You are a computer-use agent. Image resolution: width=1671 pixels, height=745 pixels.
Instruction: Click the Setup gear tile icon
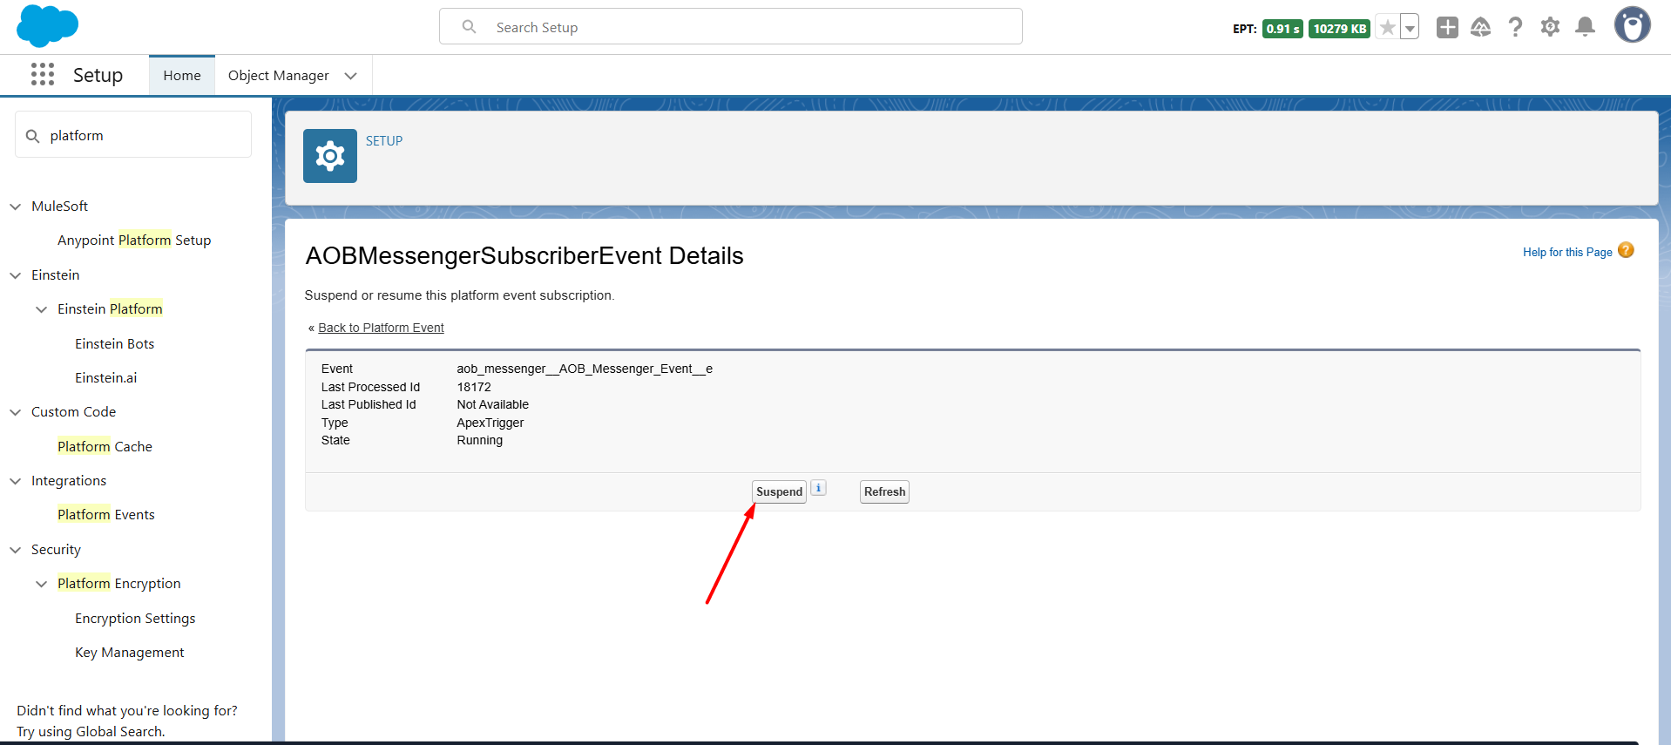click(x=330, y=156)
